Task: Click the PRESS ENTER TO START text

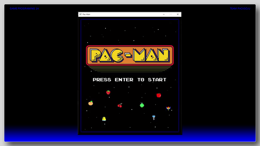Action: (129, 79)
